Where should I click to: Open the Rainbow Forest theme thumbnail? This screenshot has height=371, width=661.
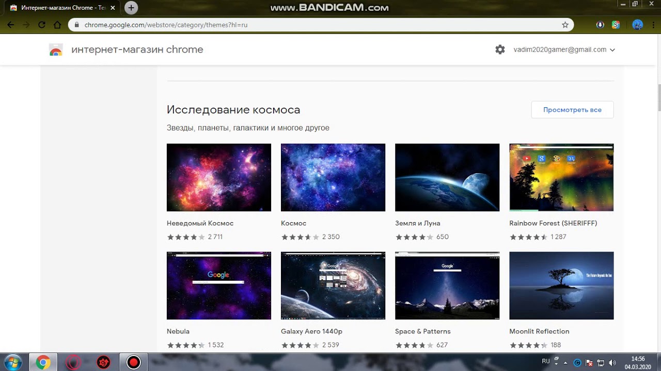point(561,177)
